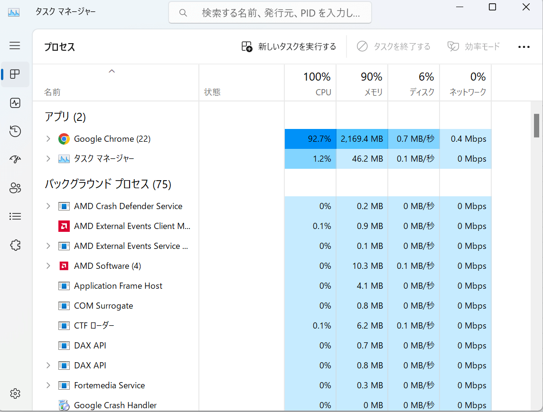Click Chrome's 92.7% CPU cell
Image resolution: width=543 pixels, height=412 pixels.
(x=310, y=139)
